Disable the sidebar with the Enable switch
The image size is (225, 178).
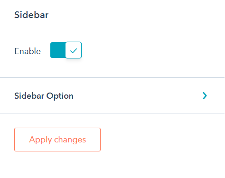point(66,50)
